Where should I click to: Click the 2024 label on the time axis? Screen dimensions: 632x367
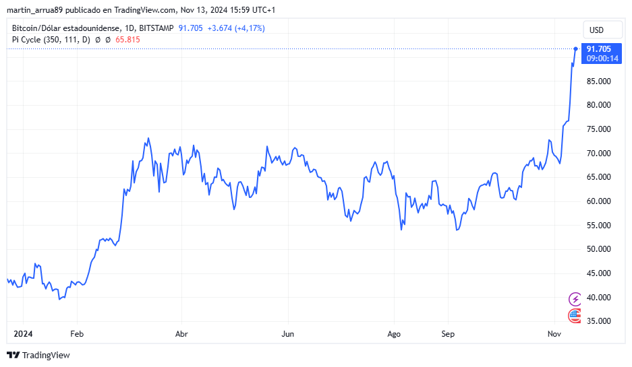[x=23, y=334]
